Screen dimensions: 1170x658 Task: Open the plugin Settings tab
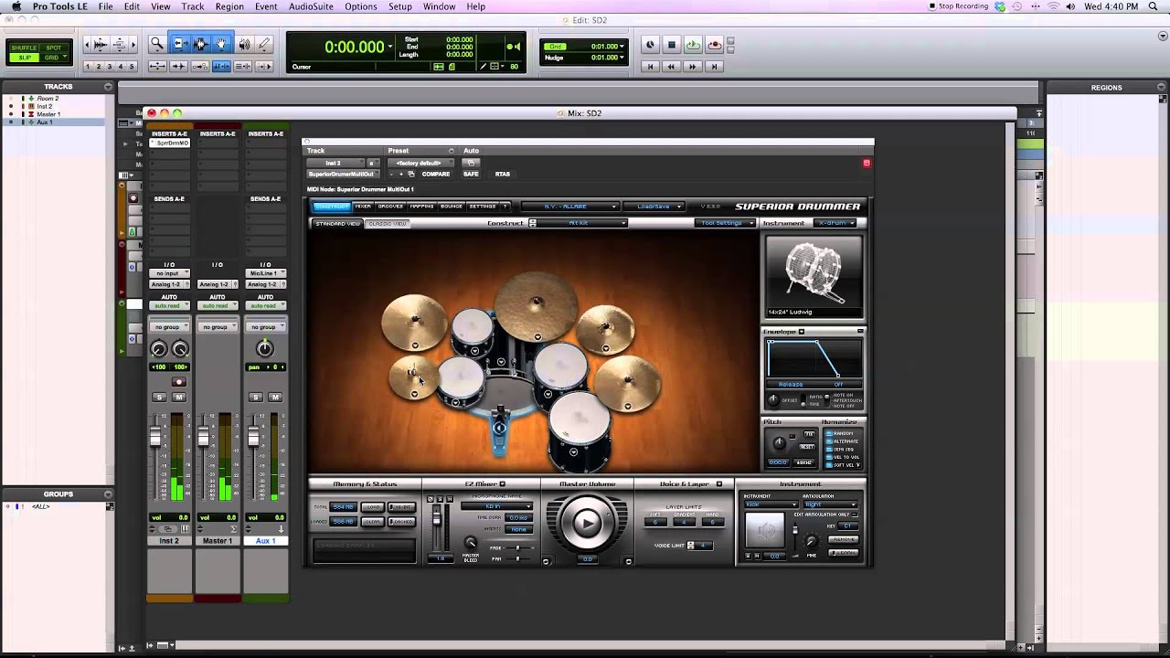click(x=483, y=207)
